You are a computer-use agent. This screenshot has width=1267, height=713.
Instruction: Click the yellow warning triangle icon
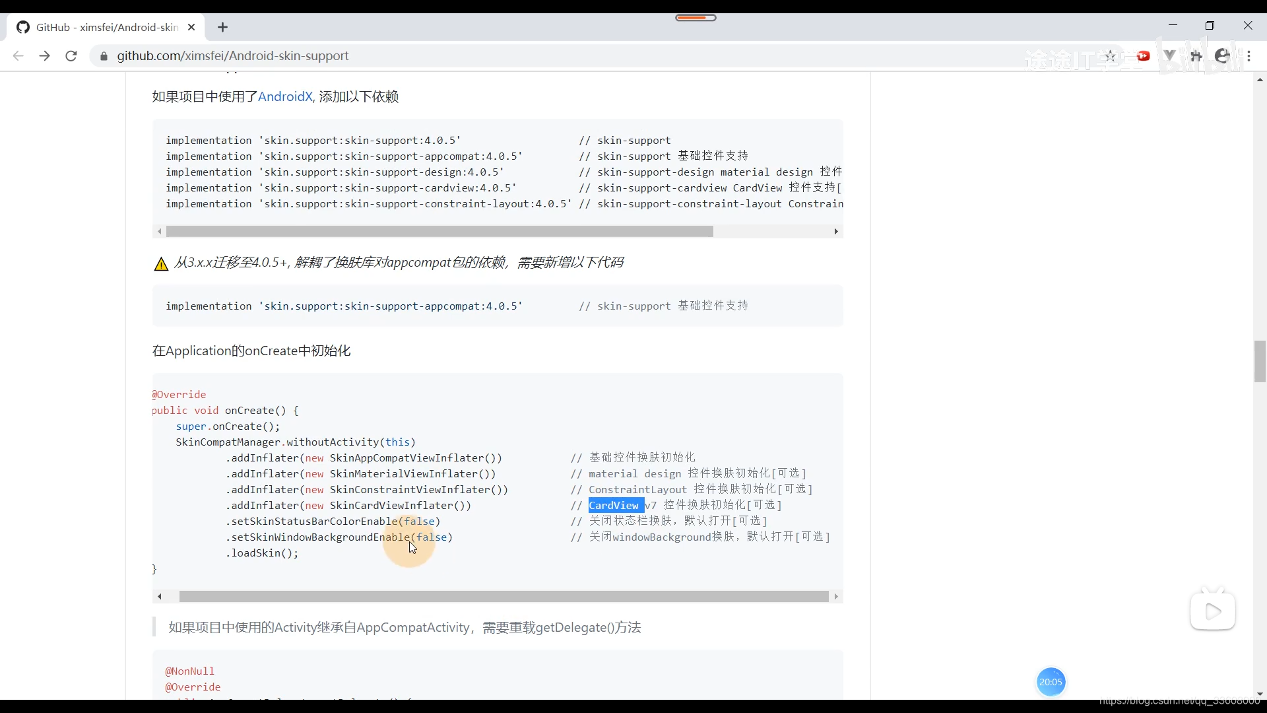(x=161, y=264)
